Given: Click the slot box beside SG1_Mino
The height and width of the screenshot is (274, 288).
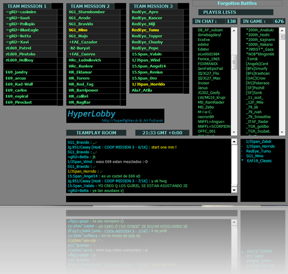Looking at the screenshot, I should click(x=123, y=30).
